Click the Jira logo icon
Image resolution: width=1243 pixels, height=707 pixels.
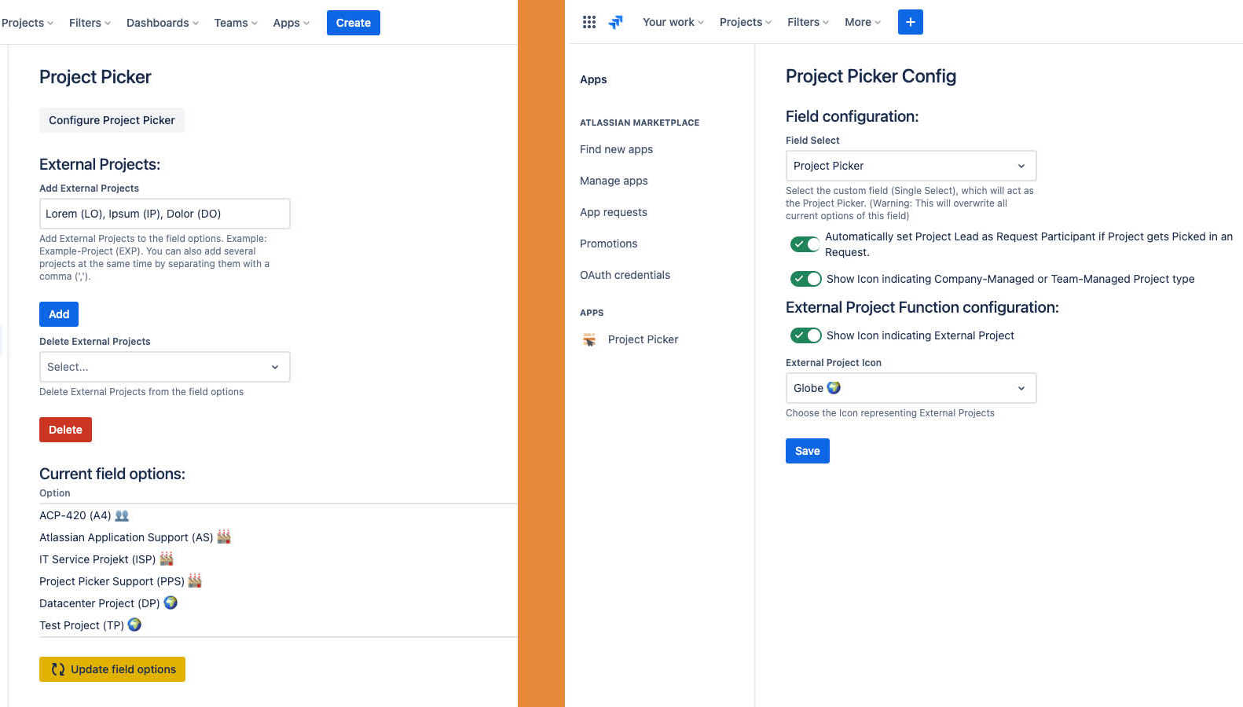coord(616,22)
